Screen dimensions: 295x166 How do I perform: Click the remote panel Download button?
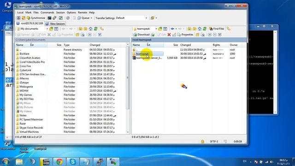142,35
